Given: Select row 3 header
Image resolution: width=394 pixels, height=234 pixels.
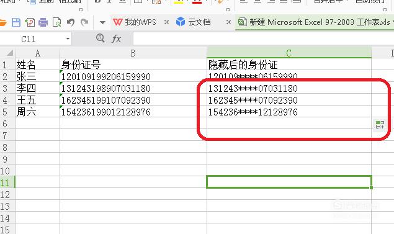Looking at the screenshot, I should tap(7, 88).
